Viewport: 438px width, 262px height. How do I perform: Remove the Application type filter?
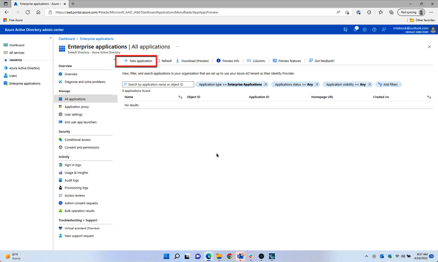pos(266,84)
